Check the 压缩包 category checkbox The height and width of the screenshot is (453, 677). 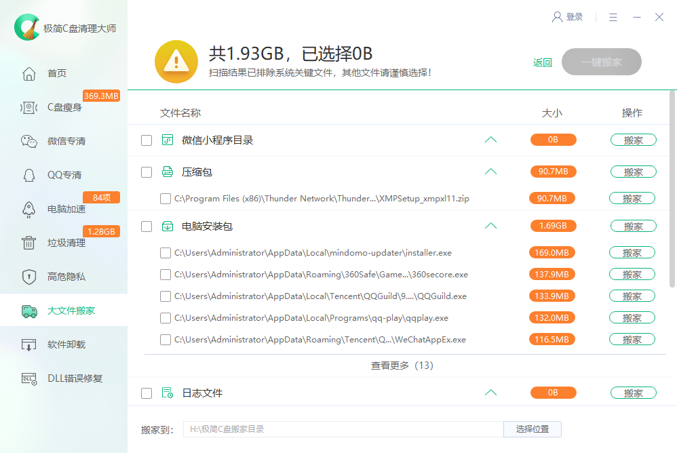click(x=147, y=172)
